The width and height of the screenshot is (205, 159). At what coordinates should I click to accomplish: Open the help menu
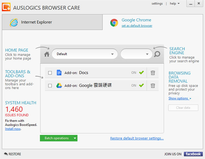pyautogui.click(x=175, y=4)
